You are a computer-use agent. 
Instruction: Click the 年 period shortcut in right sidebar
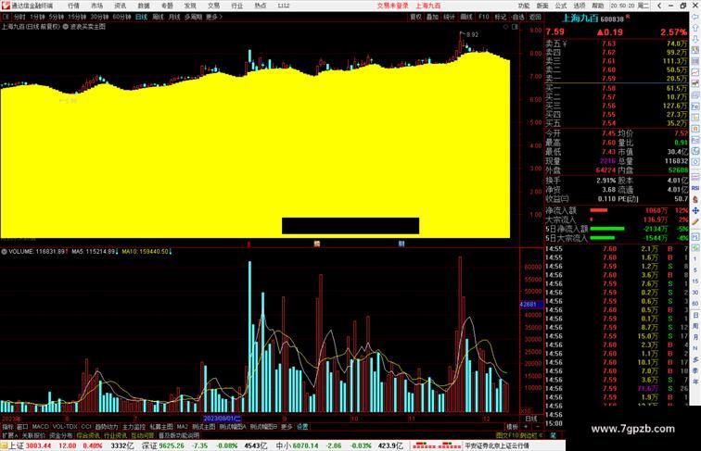point(695,382)
